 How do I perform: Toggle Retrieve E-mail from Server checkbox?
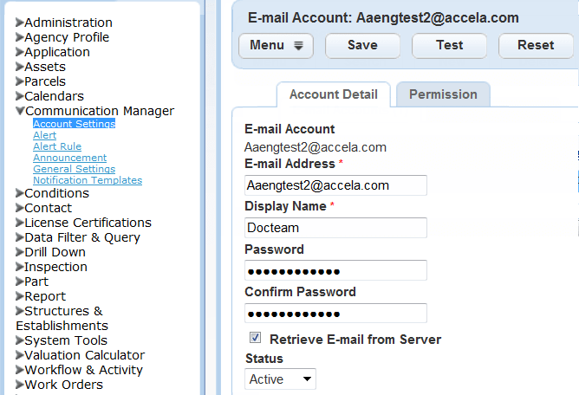pyautogui.click(x=256, y=338)
